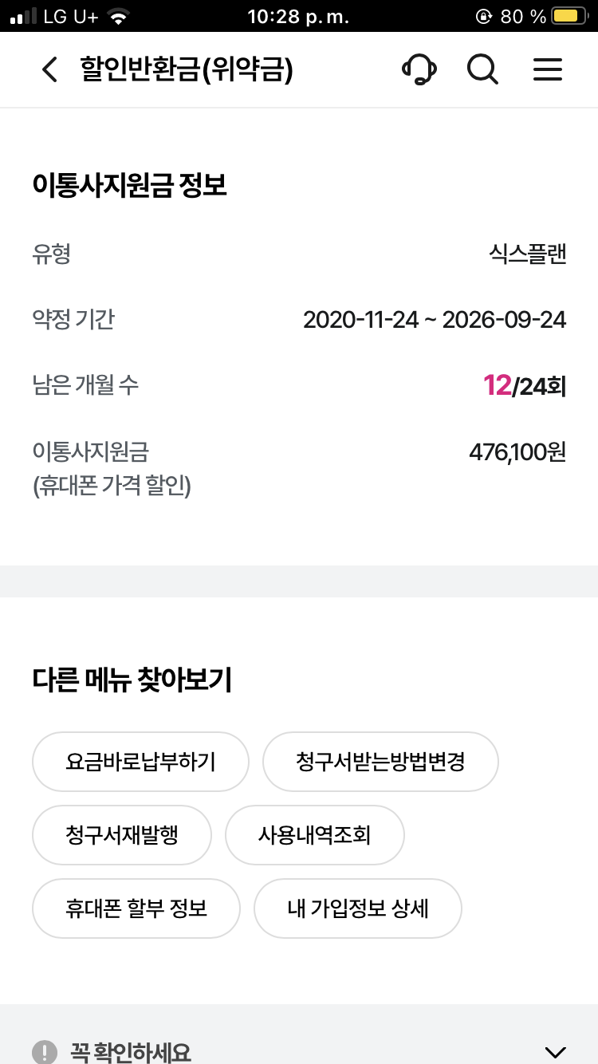Open 청구서받는방법변경 menu
Screen dimensions: 598x1064
380,762
